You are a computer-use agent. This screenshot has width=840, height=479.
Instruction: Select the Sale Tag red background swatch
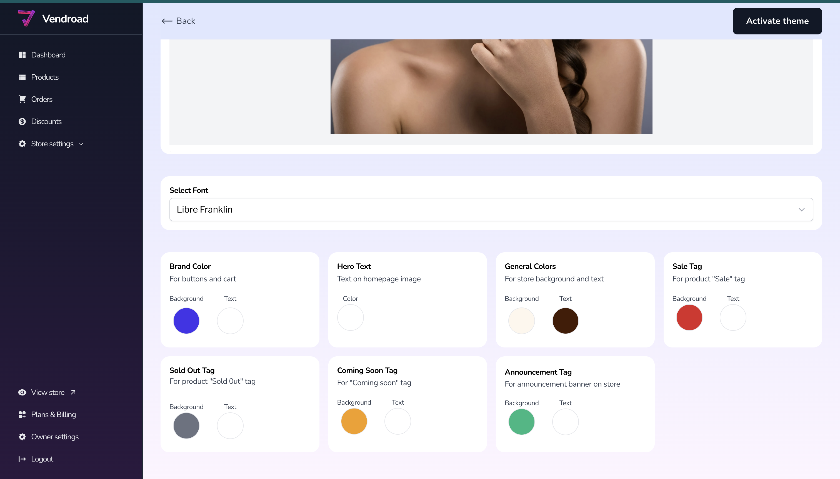(689, 317)
